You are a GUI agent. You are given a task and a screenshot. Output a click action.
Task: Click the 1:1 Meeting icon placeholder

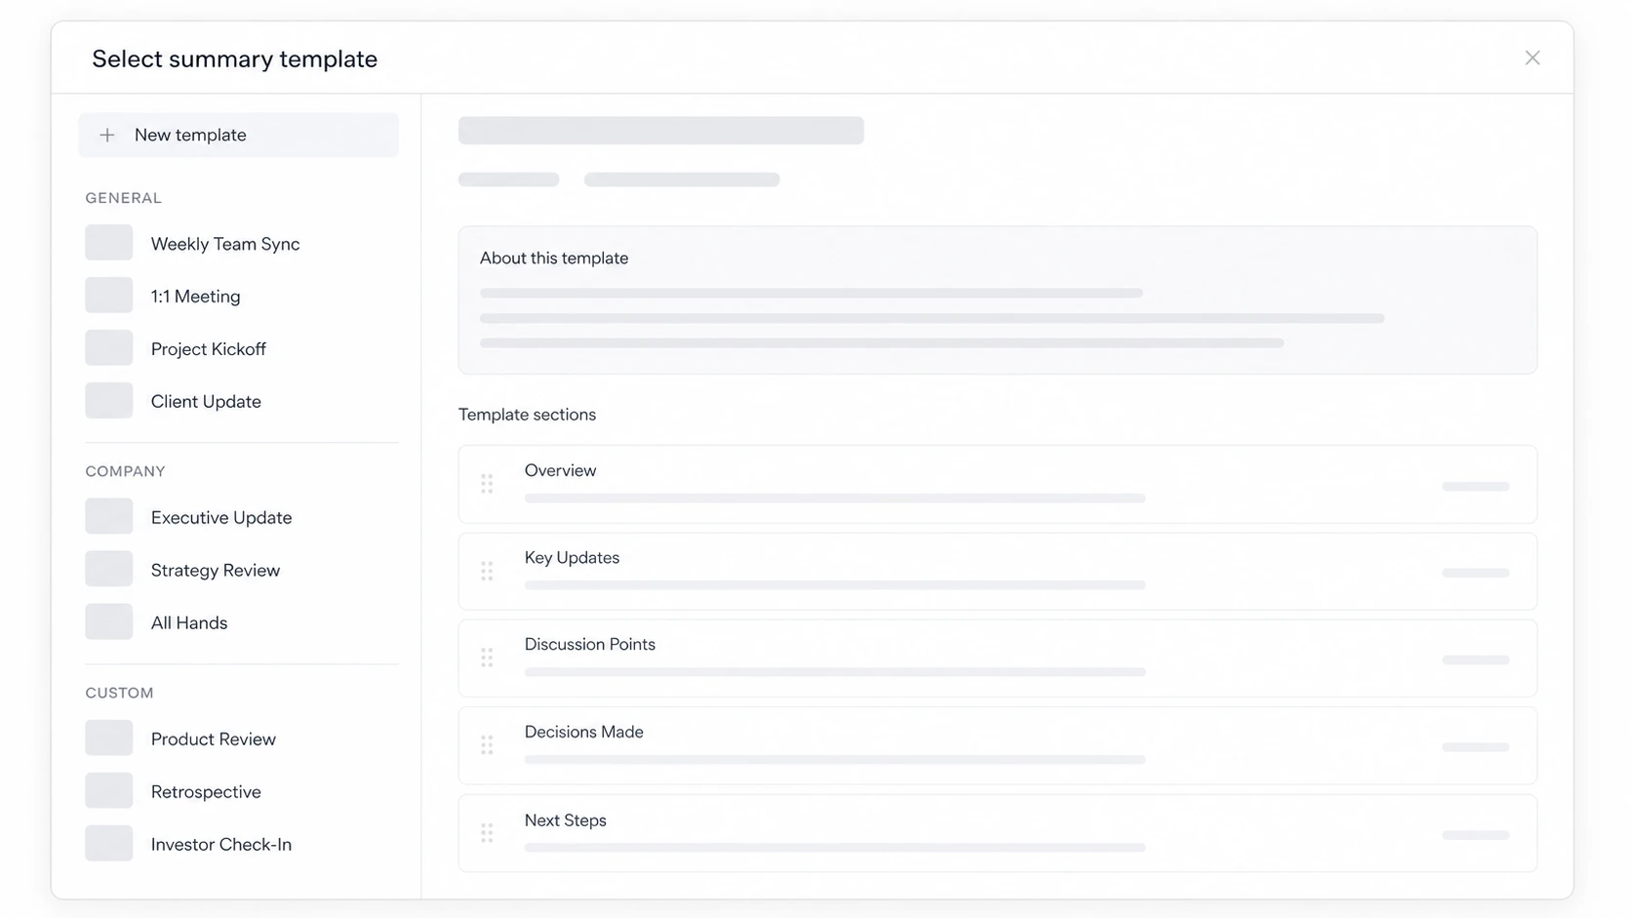(x=108, y=296)
